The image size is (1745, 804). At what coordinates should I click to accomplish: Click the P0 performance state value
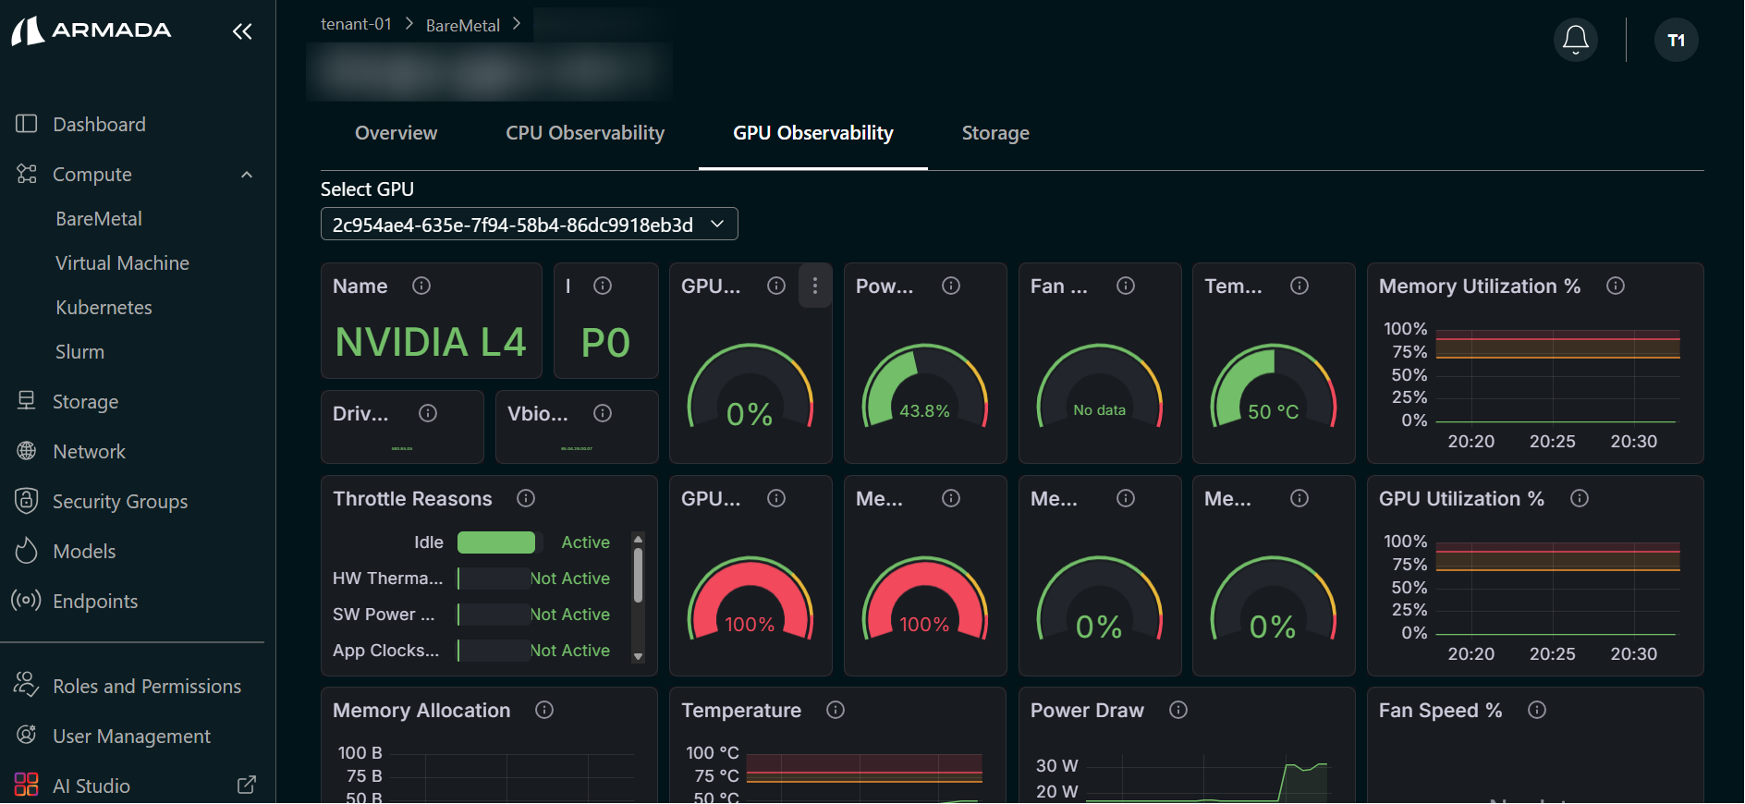[x=605, y=343]
